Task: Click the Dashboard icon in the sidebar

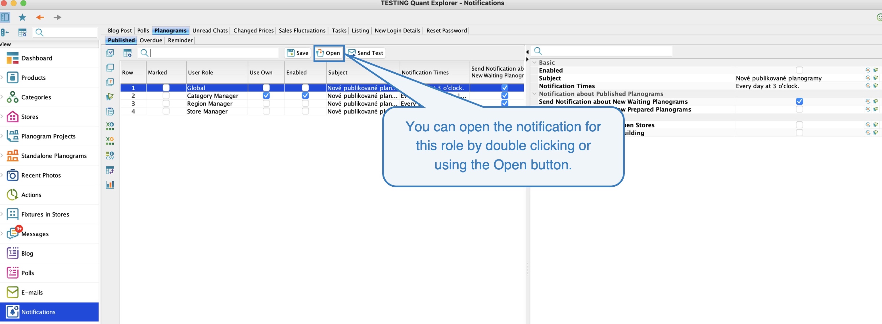Action: 13,58
